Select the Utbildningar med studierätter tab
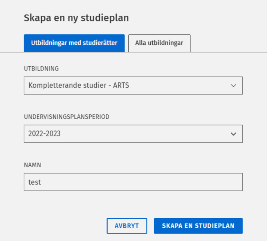The width and height of the screenshot is (267, 241). 74,43
